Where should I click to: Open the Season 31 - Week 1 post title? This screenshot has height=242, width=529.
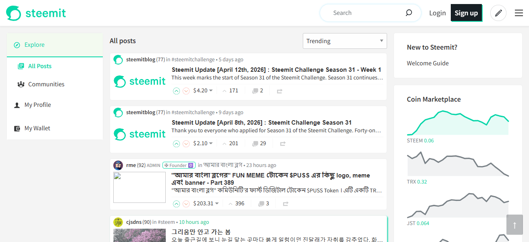(276, 70)
